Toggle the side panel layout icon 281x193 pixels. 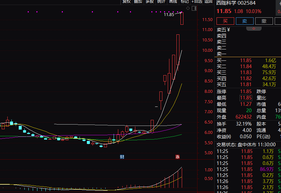coord(194,8)
